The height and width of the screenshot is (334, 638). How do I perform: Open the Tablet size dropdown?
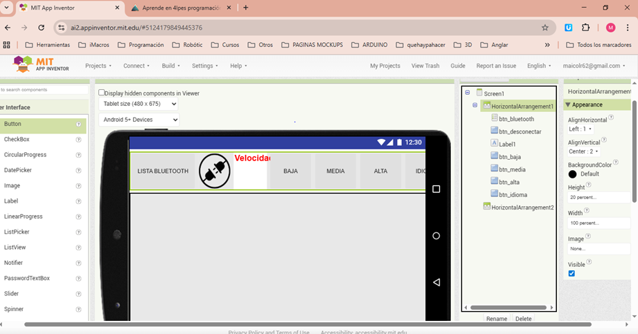tap(139, 104)
